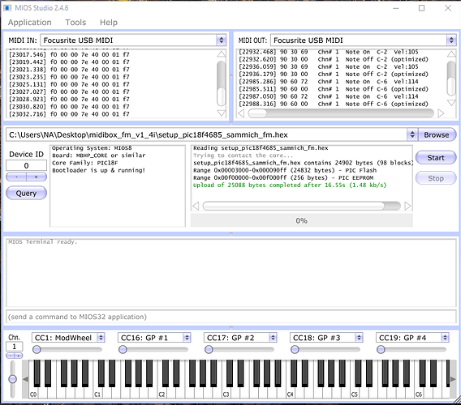Click upload log scroll right arrow

click(x=407, y=206)
